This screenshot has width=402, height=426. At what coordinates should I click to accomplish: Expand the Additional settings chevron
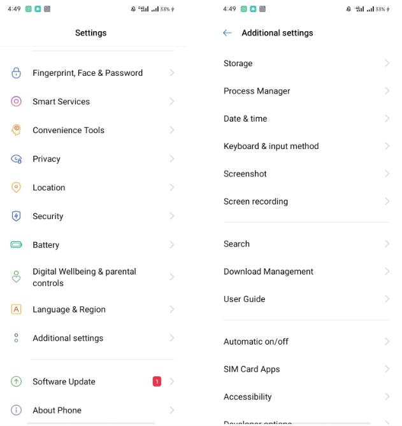tap(171, 338)
